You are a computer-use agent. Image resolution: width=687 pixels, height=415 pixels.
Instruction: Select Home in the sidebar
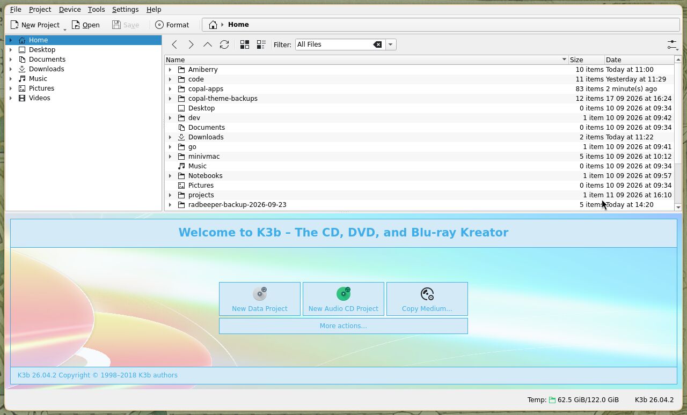pos(83,40)
